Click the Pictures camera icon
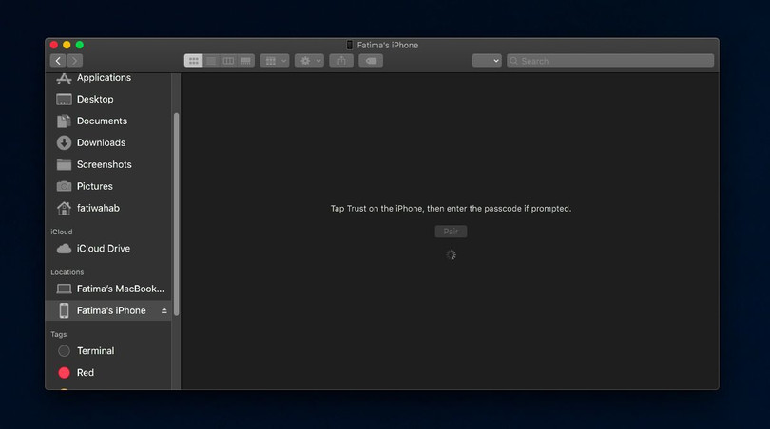Screen dimensions: 770x429 [64, 186]
